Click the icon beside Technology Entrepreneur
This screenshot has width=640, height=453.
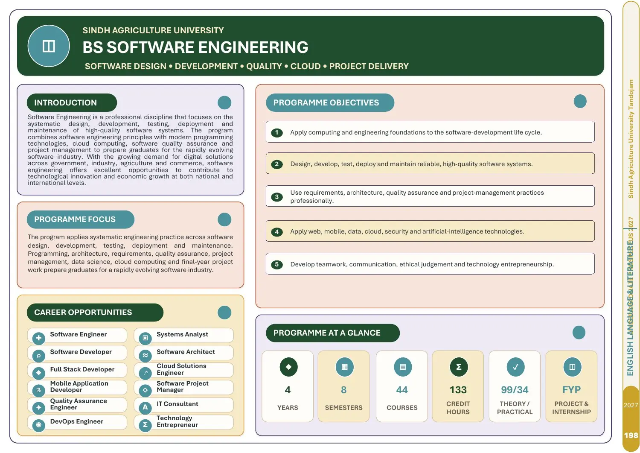click(145, 425)
